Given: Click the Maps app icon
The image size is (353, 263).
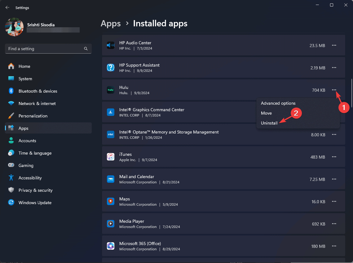Looking at the screenshot, I should click(x=111, y=201).
